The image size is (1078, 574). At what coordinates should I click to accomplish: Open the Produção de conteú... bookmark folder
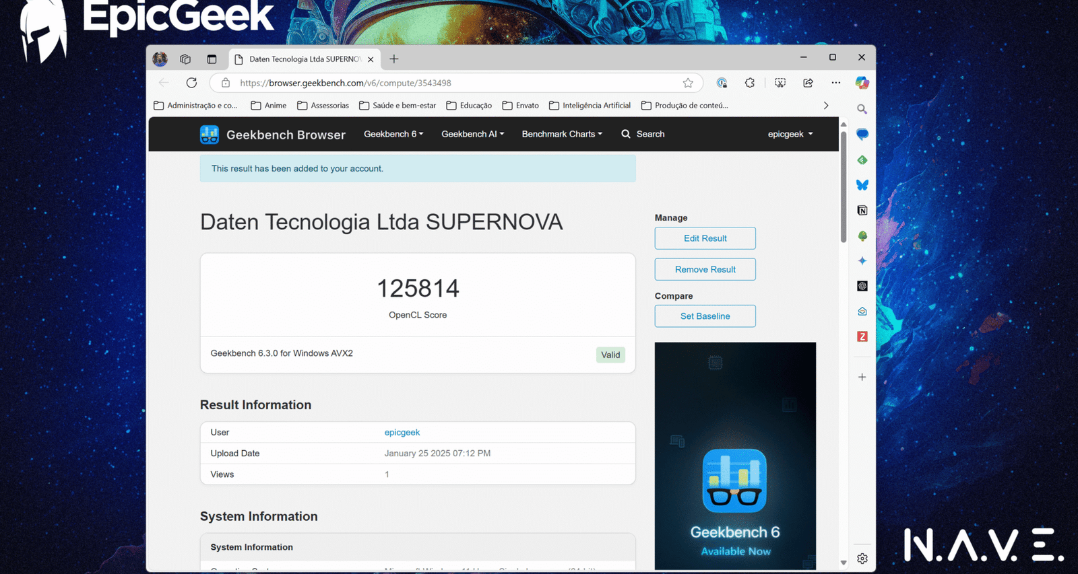click(x=685, y=106)
